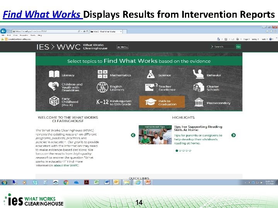Show previous highlight with left arrow
The width and height of the screenshot is (278, 208).
point(133,135)
